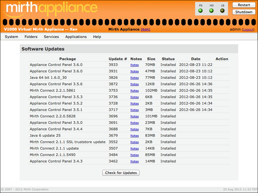Click Installed status for update 3696
Viewport: 258px width, 193px height.
coord(168,116)
